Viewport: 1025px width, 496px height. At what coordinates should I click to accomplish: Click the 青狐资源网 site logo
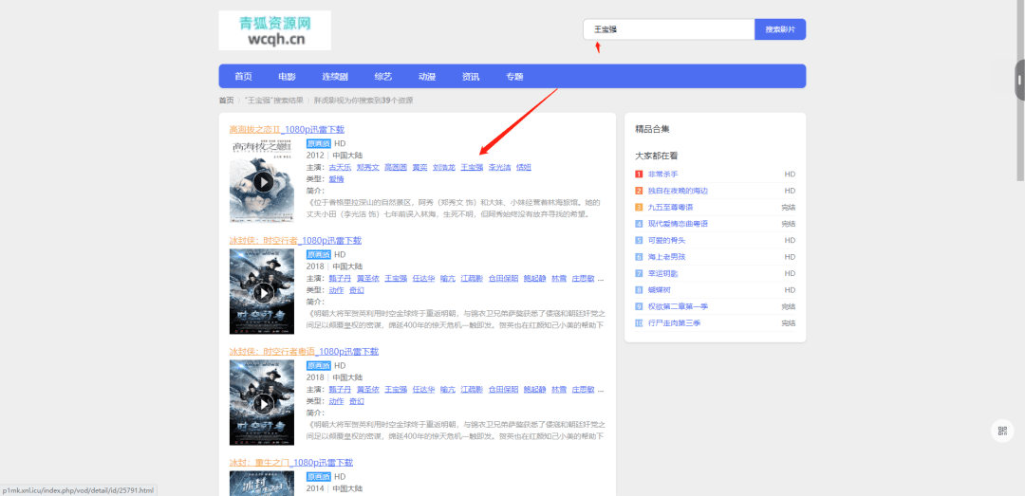click(x=274, y=30)
